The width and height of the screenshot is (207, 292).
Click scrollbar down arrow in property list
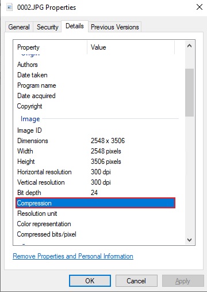[x=189, y=240]
